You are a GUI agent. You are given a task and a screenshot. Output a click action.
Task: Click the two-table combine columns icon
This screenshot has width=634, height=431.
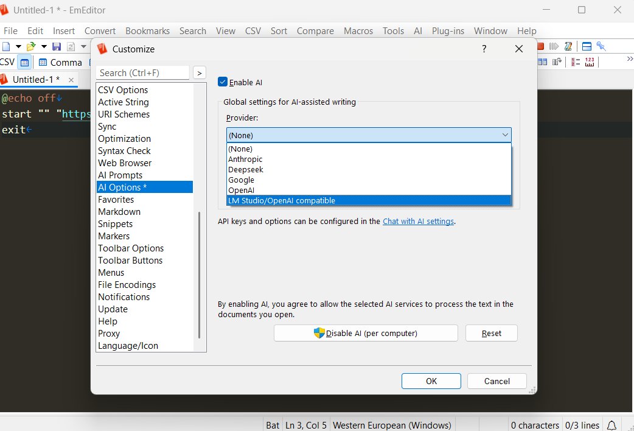tap(543, 62)
